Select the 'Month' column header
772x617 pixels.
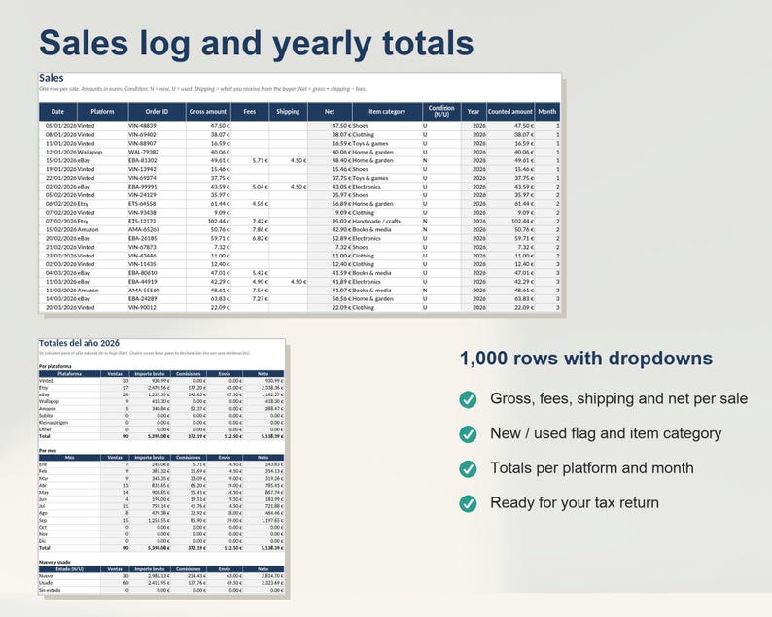point(547,112)
